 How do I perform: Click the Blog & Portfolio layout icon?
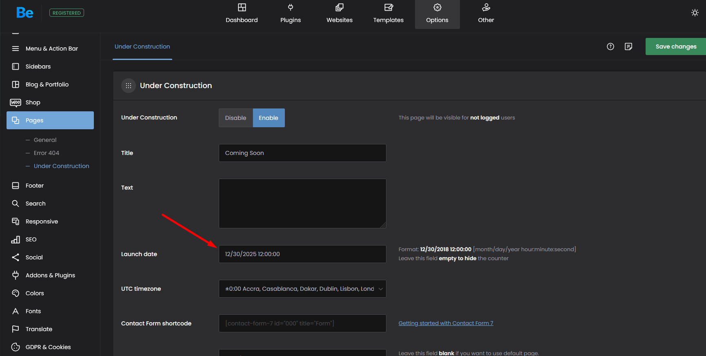16,84
